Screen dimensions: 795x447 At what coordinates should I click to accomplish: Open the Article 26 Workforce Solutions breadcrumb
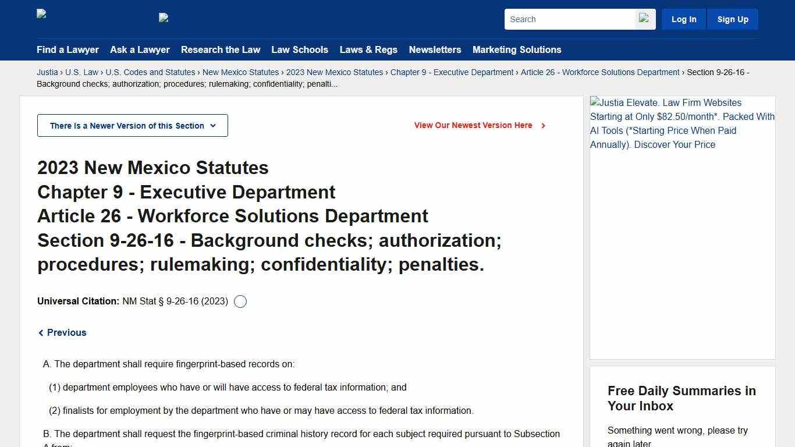tap(599, 72)
